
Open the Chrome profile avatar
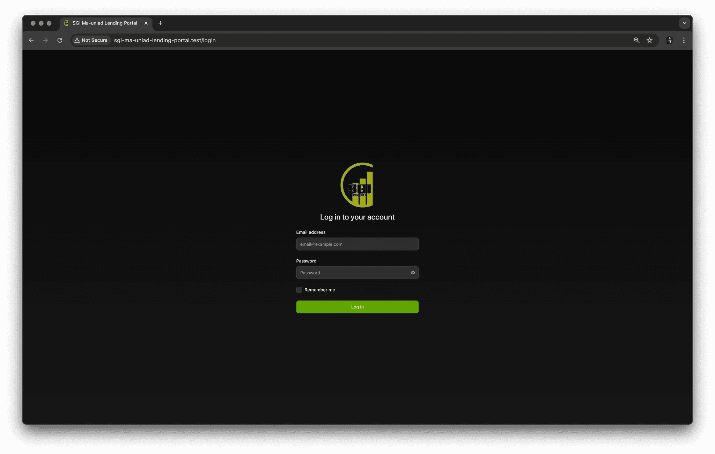669,40
